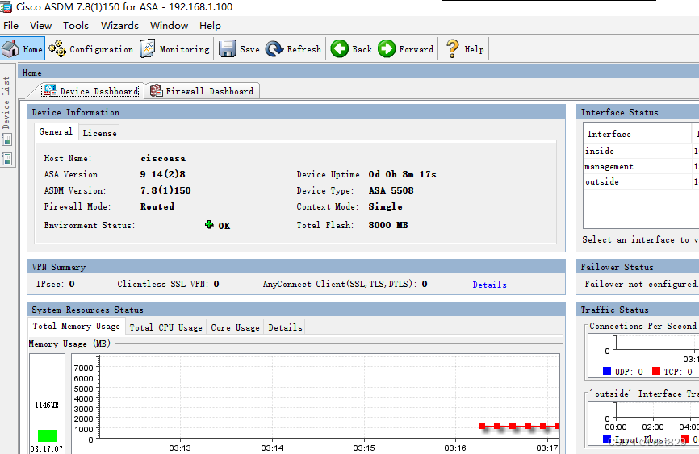The height and width of the screenshot is (454, 699).
Task: Click the green memory usage bar
Action: [x=48, y=435]
